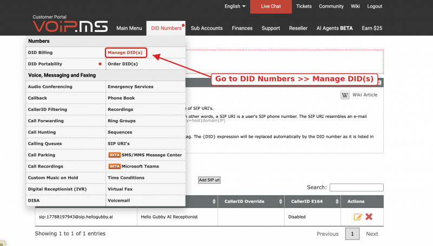Image resolution: width=433 pixels, height=246 pixels.
Task: Visit the Community link
Action: point(331,6)
